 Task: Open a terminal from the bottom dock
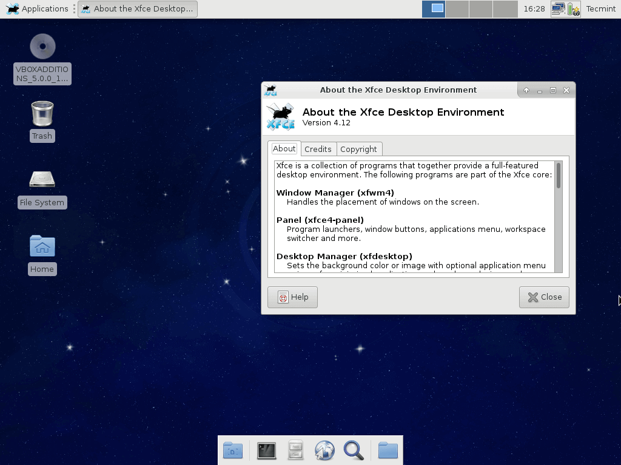click(265, 450)
